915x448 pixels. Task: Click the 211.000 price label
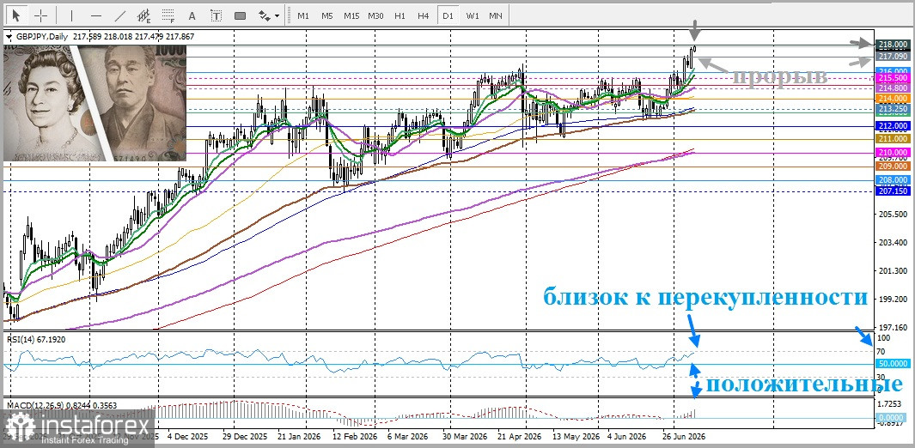click(x=892, y=139)
